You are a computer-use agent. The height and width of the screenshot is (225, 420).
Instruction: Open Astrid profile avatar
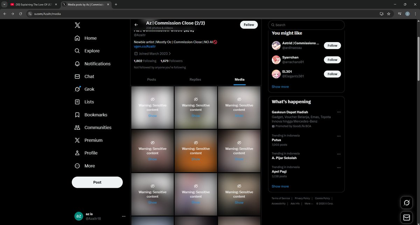[276, 46]
